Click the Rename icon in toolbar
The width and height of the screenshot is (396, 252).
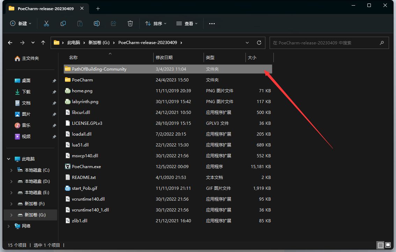[x=97, y=23]
